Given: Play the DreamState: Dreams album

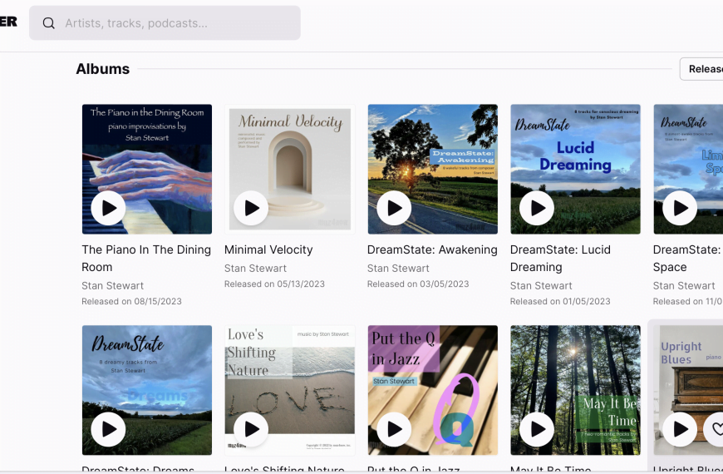Looking at the screenshot, I should (108, 429).
